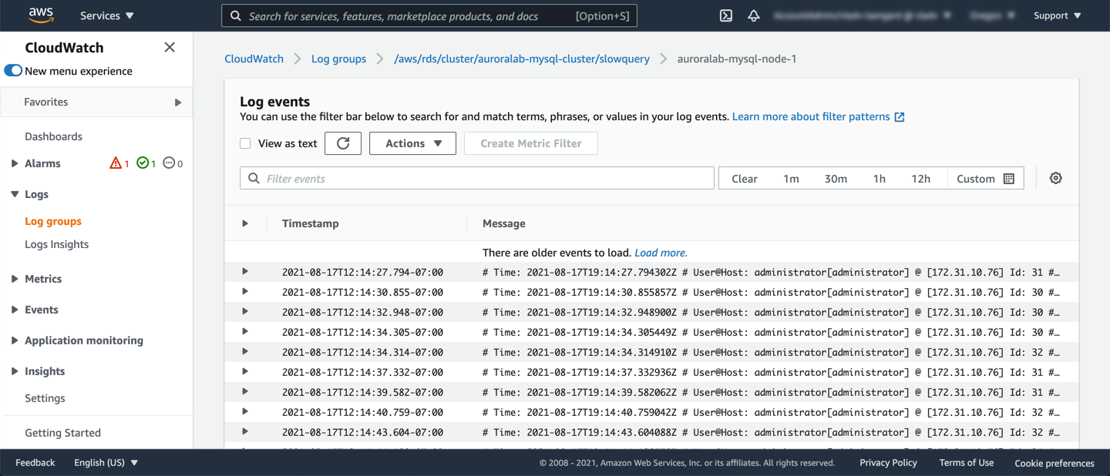1110x476 pixels.
Task: Open Logs Insights in the sidebar
Action: 56,244
